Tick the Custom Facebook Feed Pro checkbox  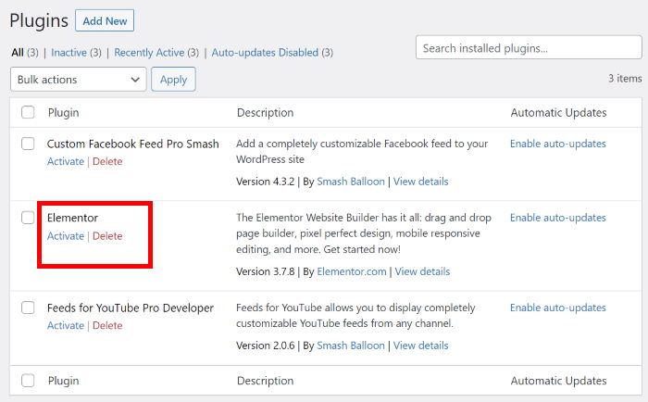pyautogui.click(x=28, y=144)
